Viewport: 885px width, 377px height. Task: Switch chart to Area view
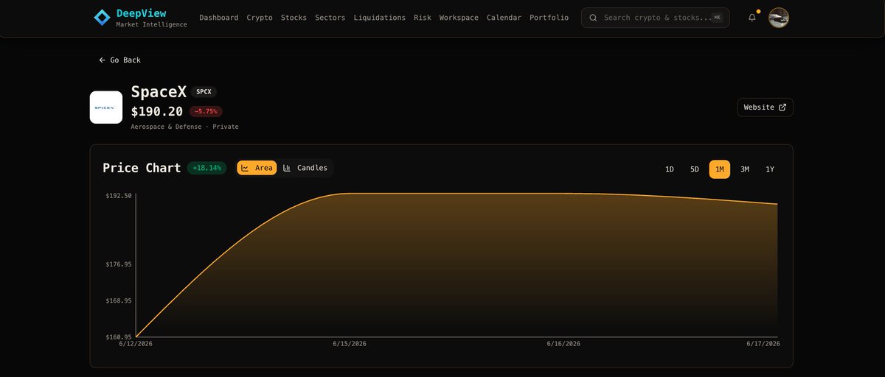click(257, 168)
